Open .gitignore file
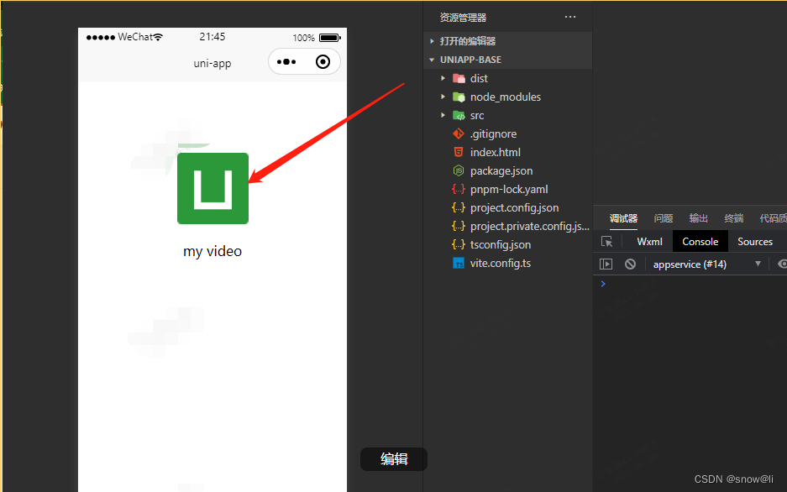The width and height of the screenshot is (787, 492). [493, 133]
